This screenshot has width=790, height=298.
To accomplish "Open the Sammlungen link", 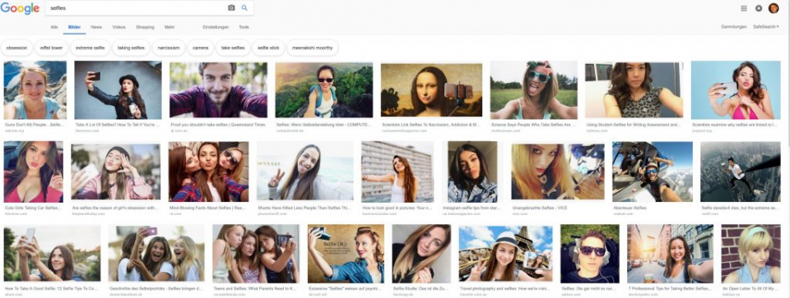I will click(x=733, y=26).
